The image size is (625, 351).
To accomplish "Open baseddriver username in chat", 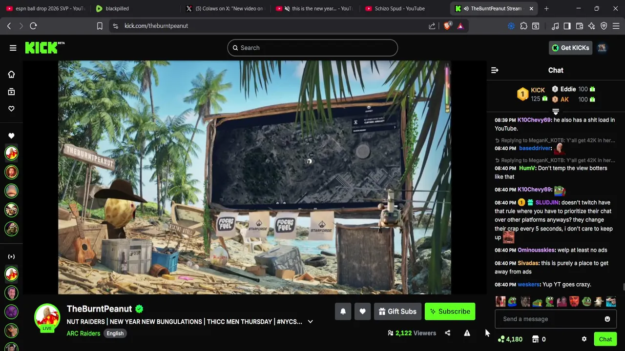I will (535, 148).
